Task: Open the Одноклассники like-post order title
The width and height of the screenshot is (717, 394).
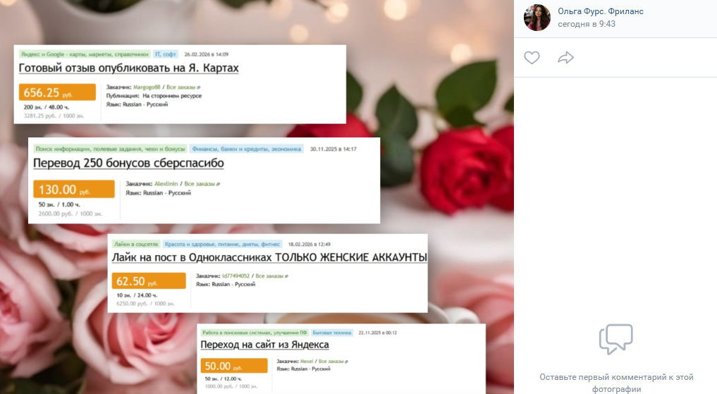Action: click(x=269, y=257)
